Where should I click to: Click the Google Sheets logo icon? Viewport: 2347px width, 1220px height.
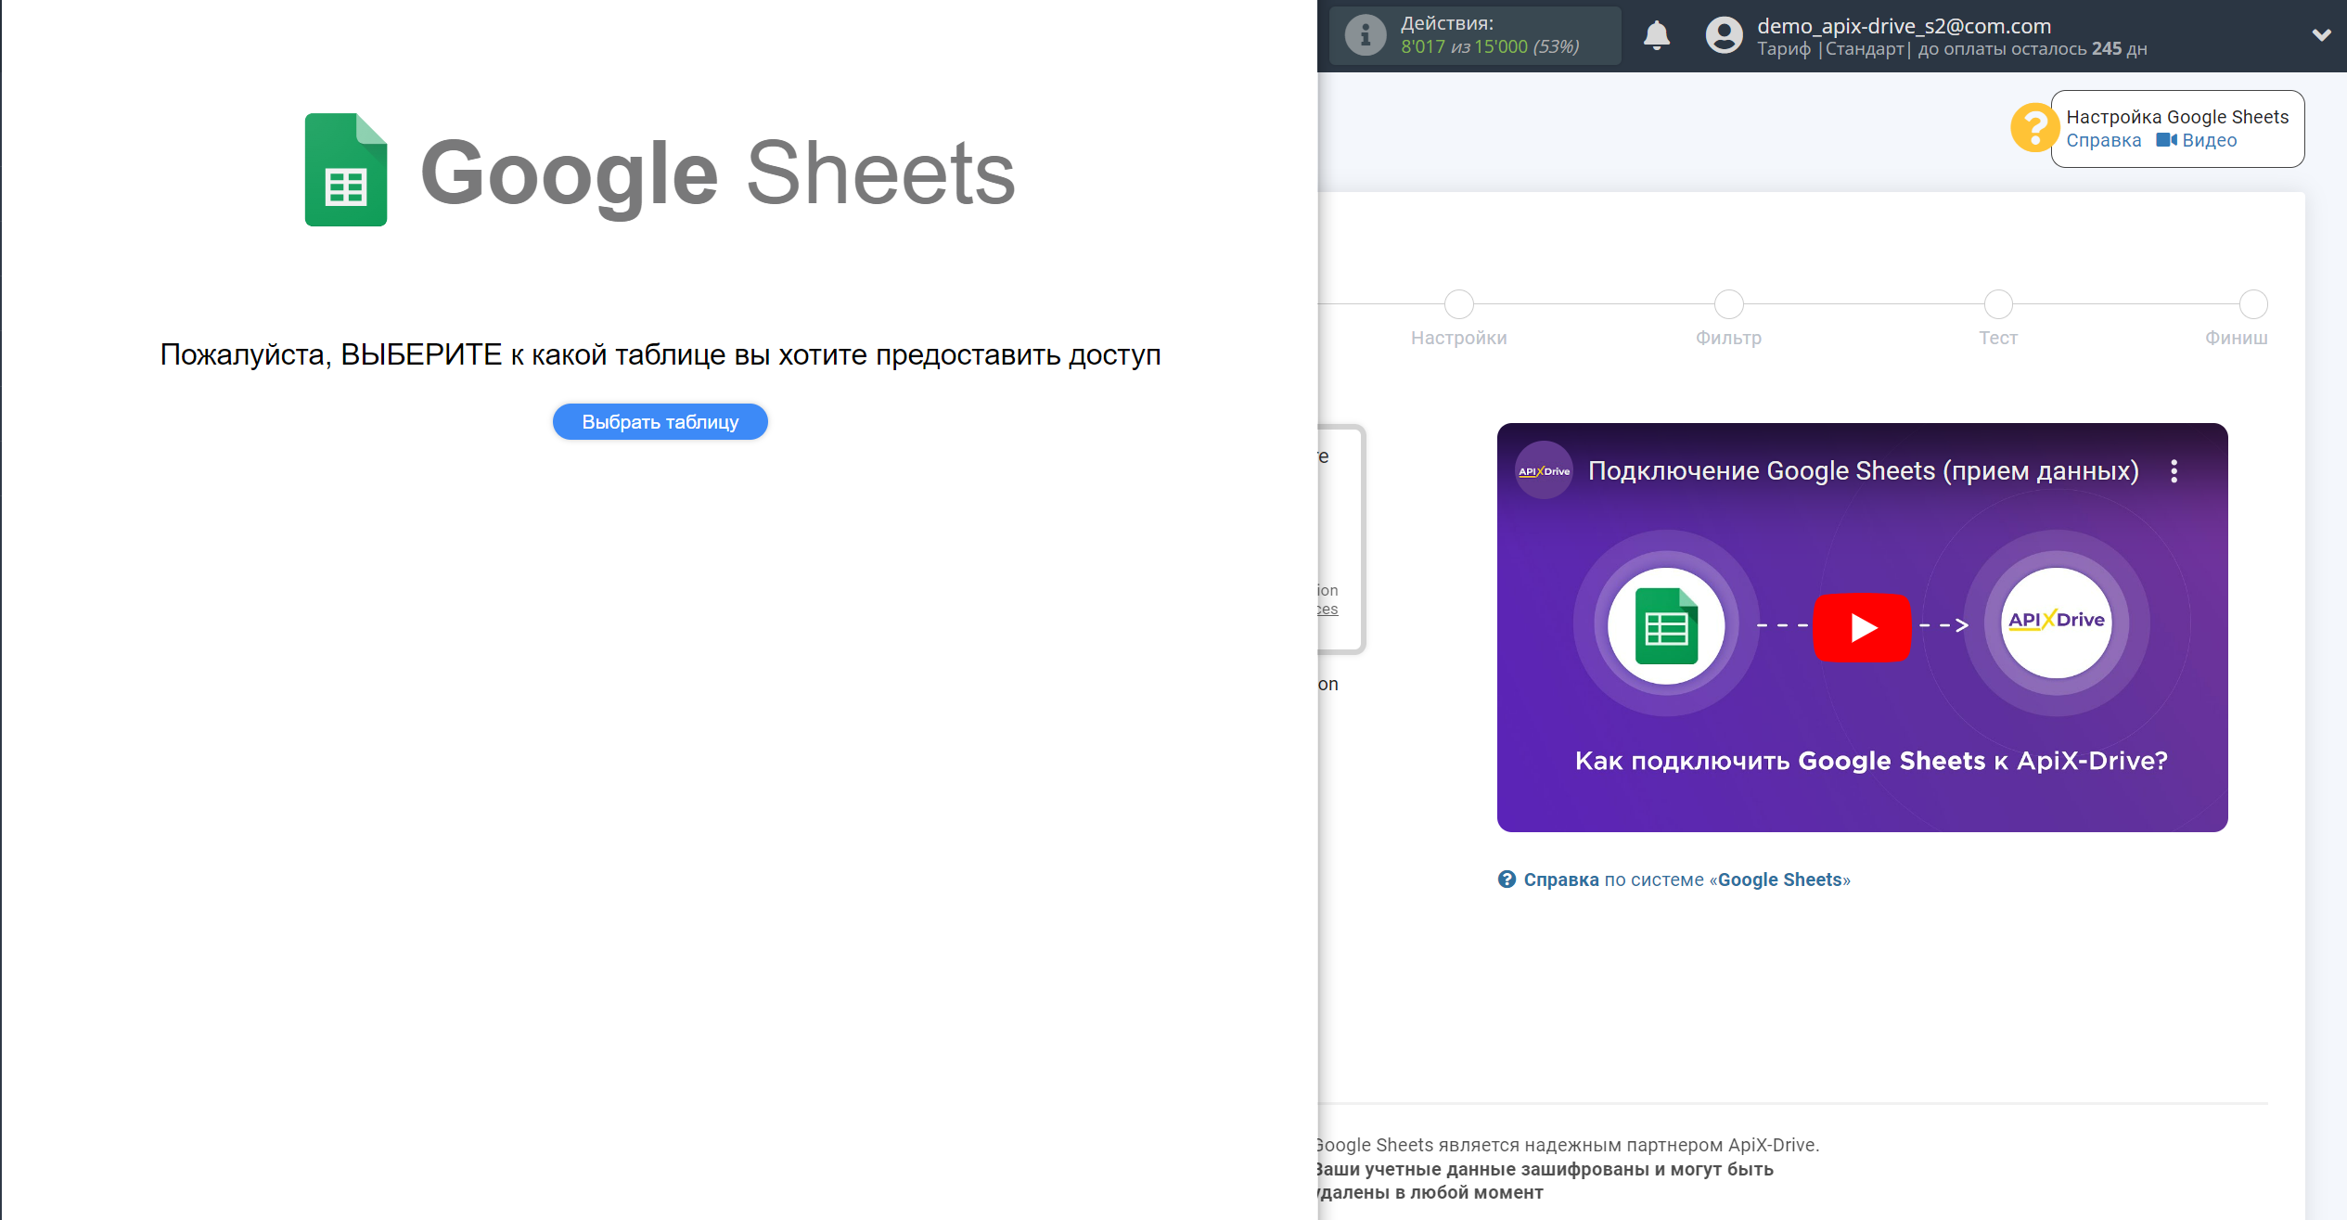pos(345,170)
